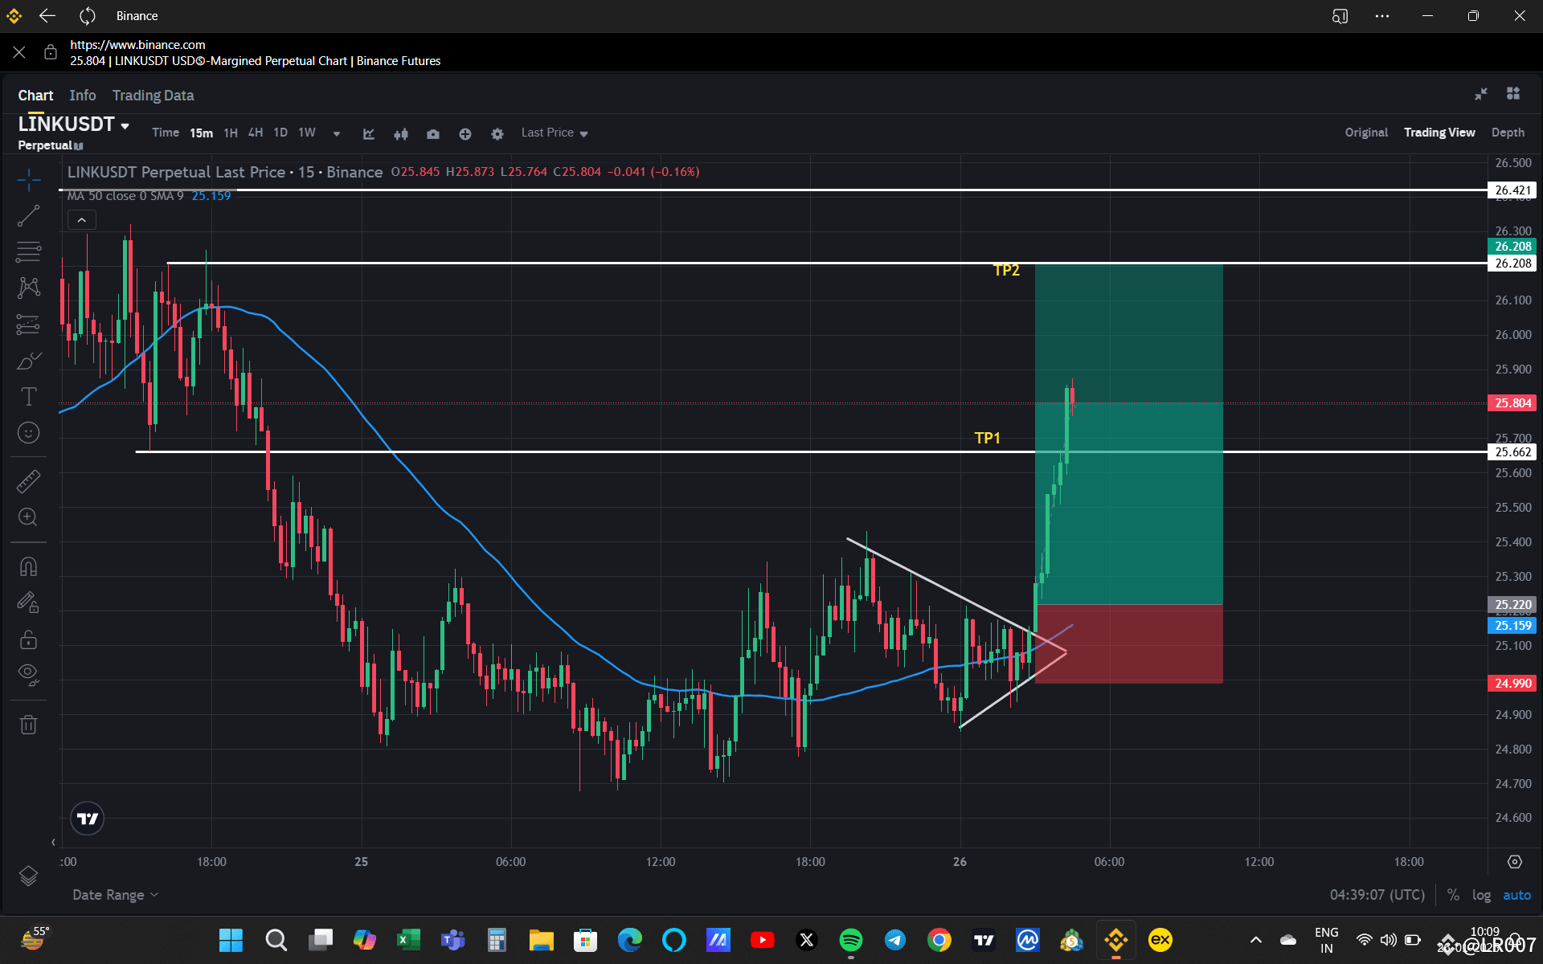1543x964 pixels.
Task: Select the 1D timeframe
Action: pyautogui.click(x=280, y=133)
